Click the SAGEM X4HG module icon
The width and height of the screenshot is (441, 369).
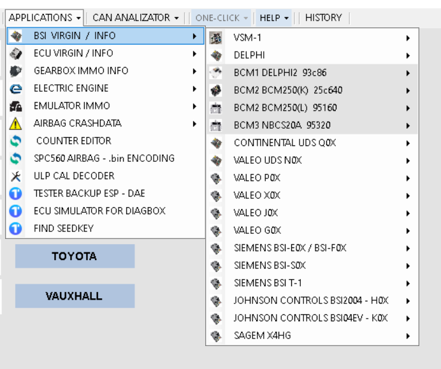[x=215, y=335]
